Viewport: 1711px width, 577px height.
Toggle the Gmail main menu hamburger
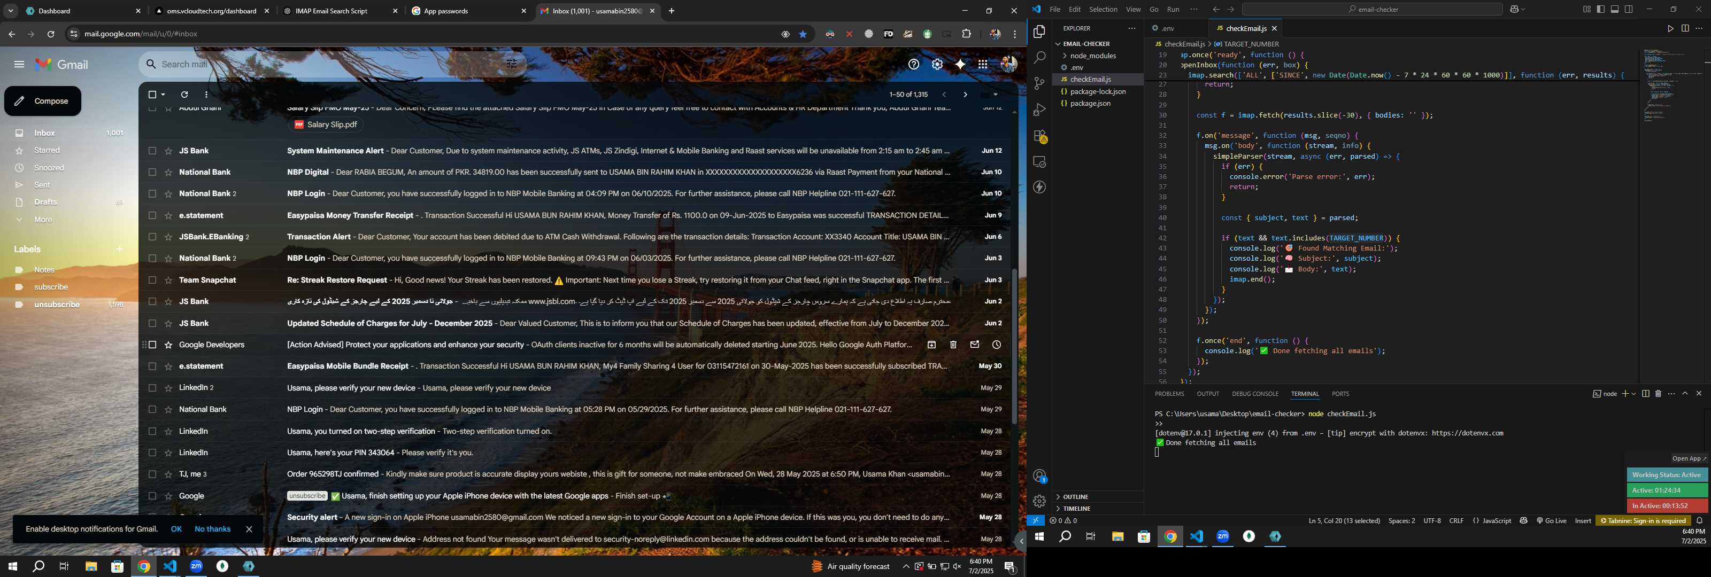19,65
